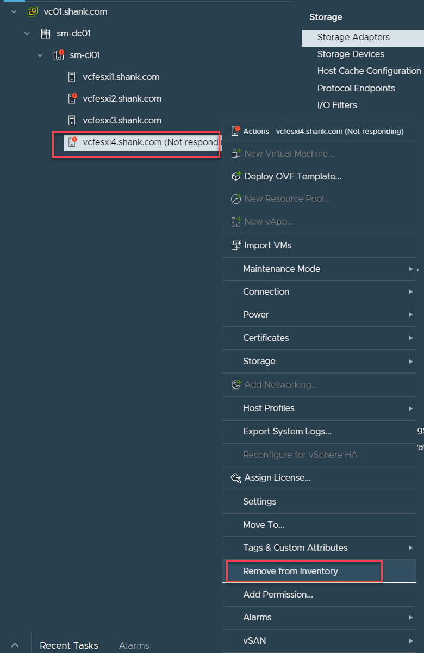Collapse the sm-cl01 cluster node
Image resolution: width=424 pixels, height=653 pixels.
coord(40,55)
